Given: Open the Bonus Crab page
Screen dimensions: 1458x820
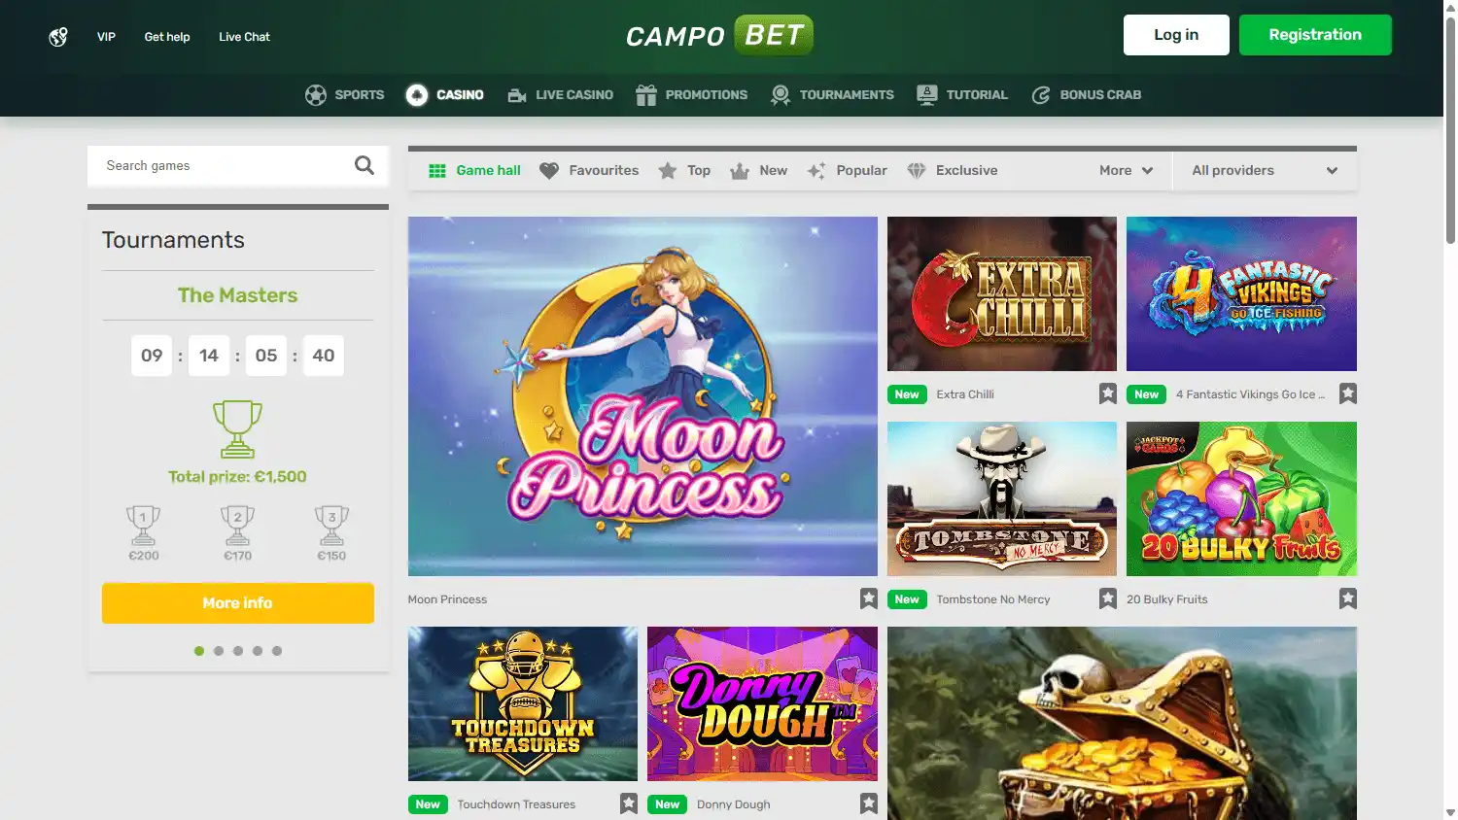Looking at the screenshot, I should point(1087,95).
